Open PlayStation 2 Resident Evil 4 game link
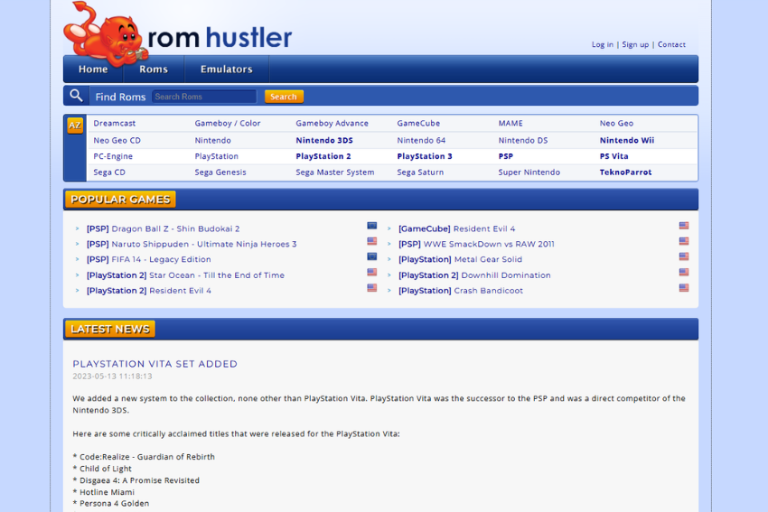This screenshot has height=512, width=768. coord(149,291)
